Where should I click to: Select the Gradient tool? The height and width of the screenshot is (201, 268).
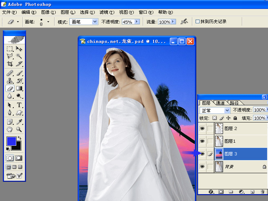[19, 88]
